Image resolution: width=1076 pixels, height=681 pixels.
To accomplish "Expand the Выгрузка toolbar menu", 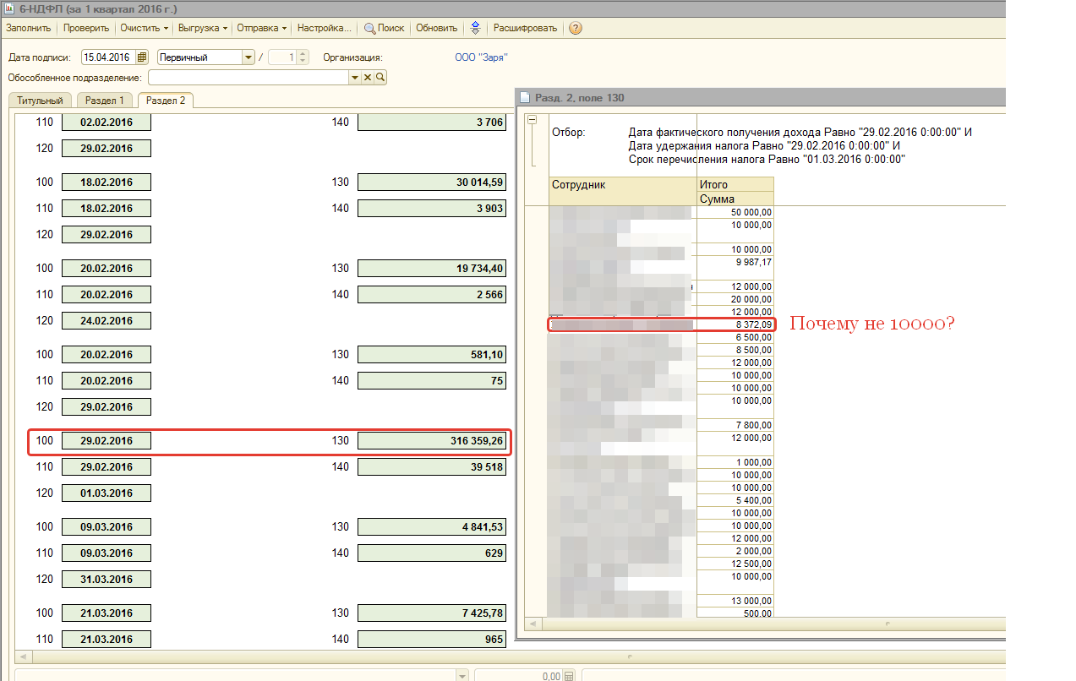I will coord(203,28).
